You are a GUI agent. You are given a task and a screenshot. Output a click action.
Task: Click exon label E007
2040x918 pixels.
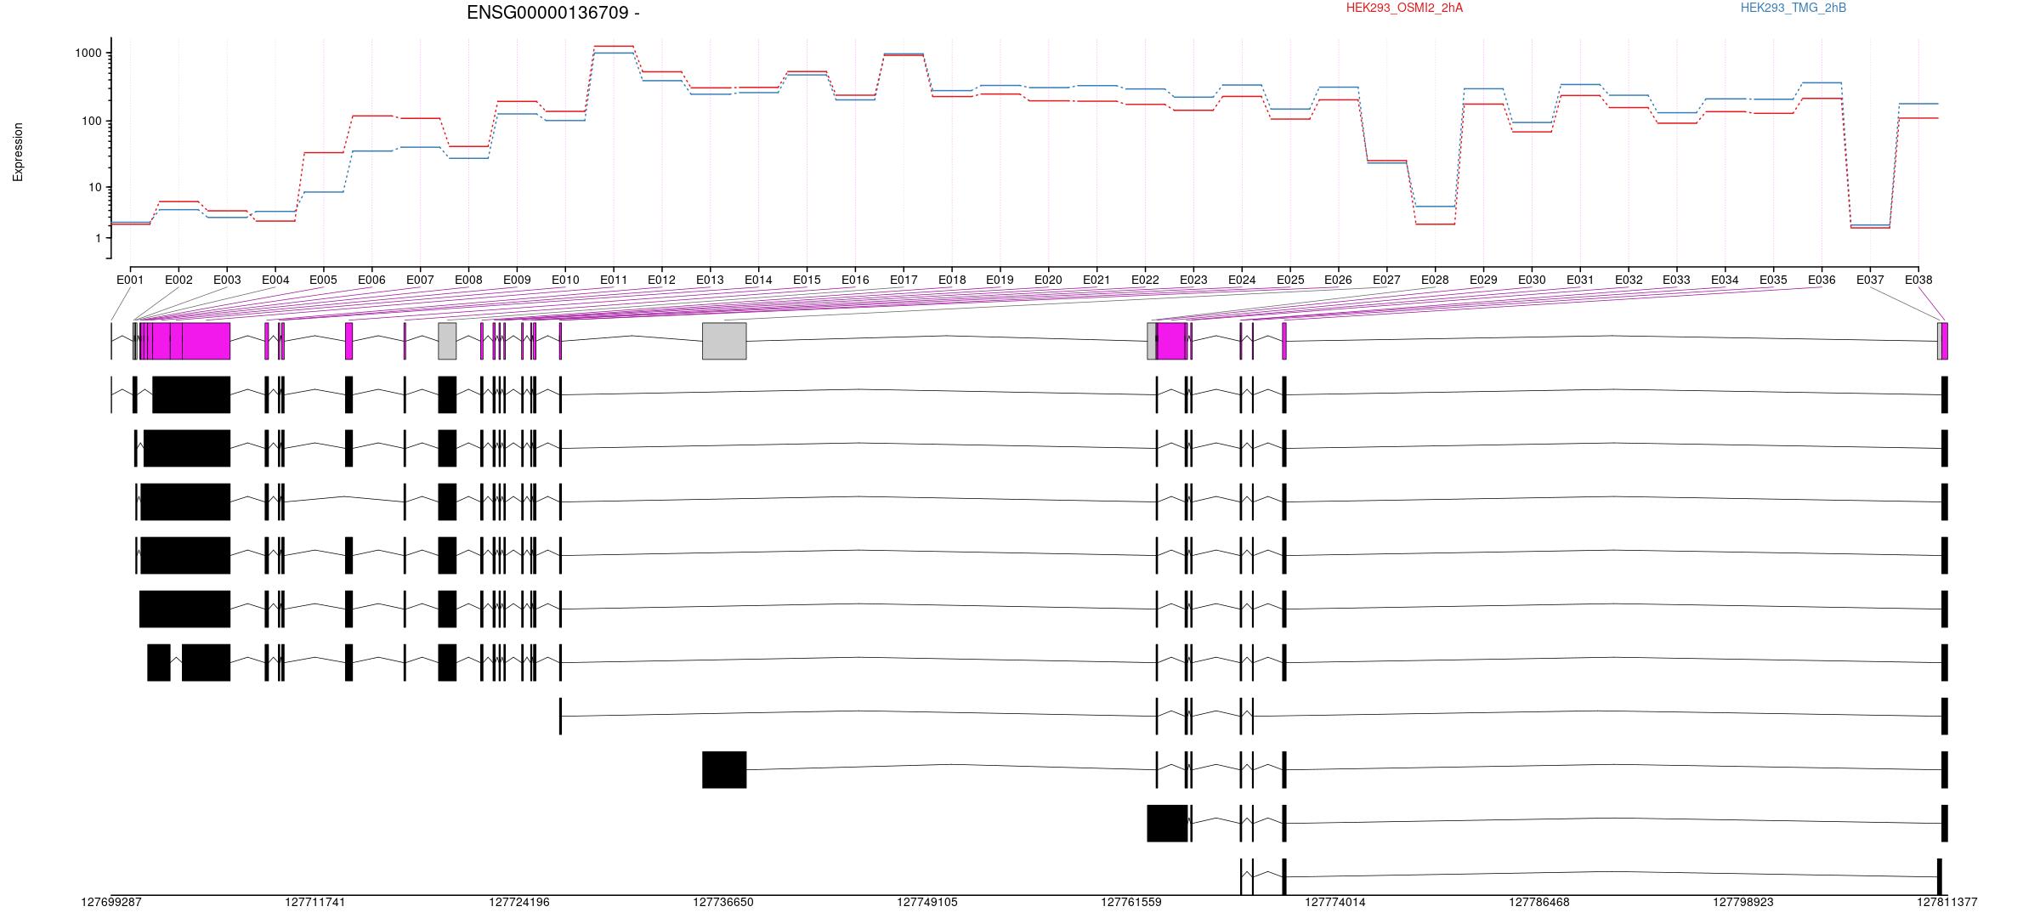[420, 280]
